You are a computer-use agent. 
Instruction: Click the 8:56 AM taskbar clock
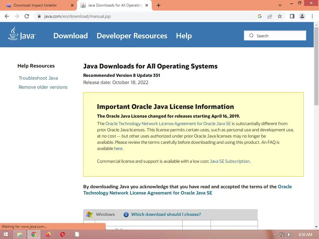click(x=305, y=235)
